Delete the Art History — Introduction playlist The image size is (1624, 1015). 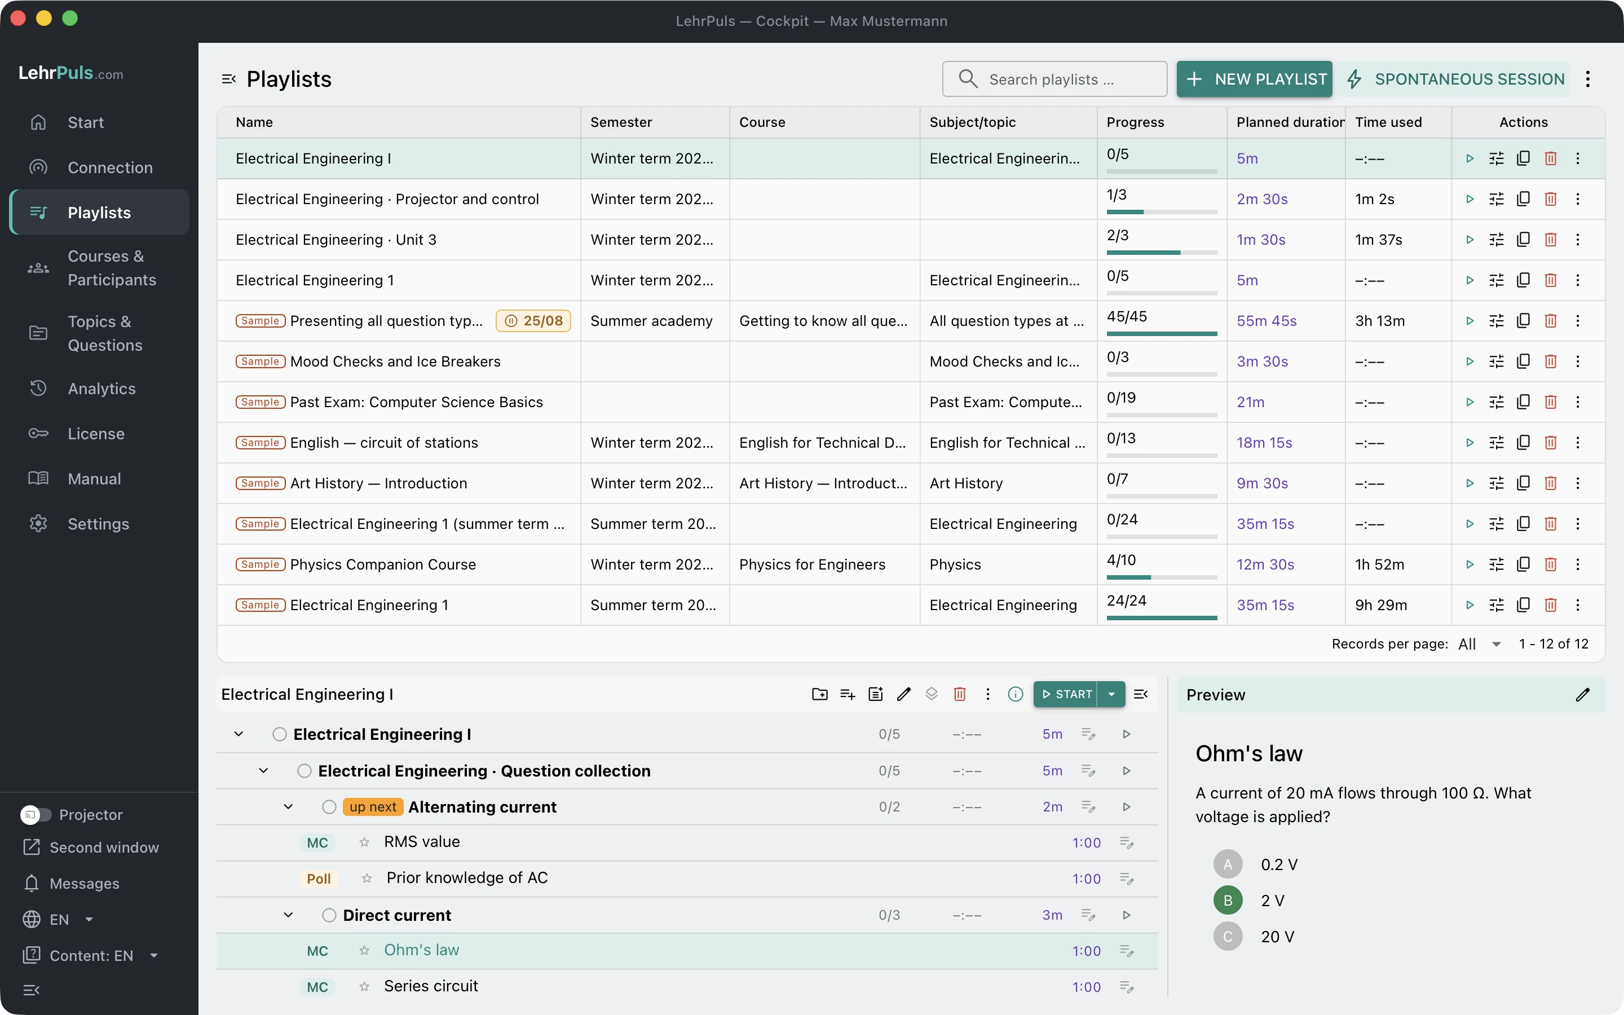click(x=1550, y=483)
